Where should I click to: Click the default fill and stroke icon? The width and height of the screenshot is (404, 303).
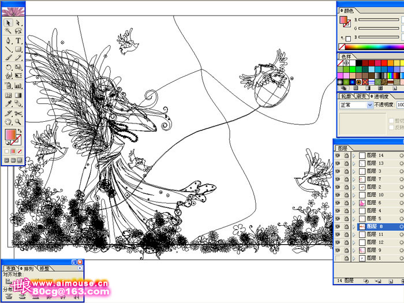pos(7,143)
